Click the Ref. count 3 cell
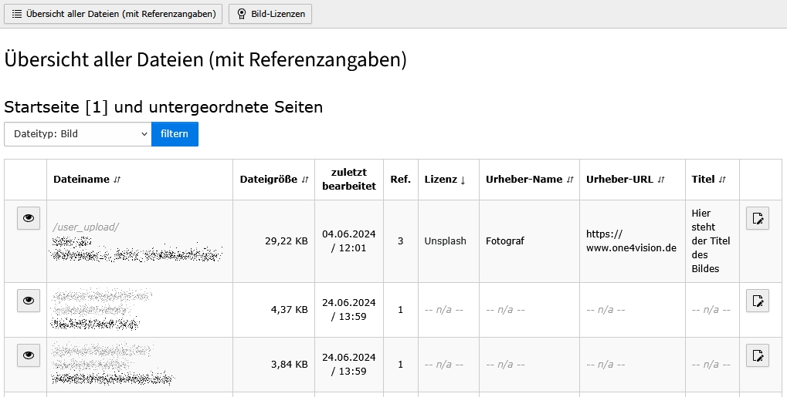The image size is (787, 397). (x=400, y=241)
